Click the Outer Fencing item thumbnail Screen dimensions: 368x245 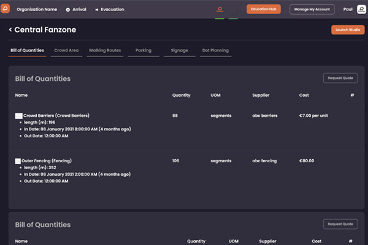coord(18,161)
